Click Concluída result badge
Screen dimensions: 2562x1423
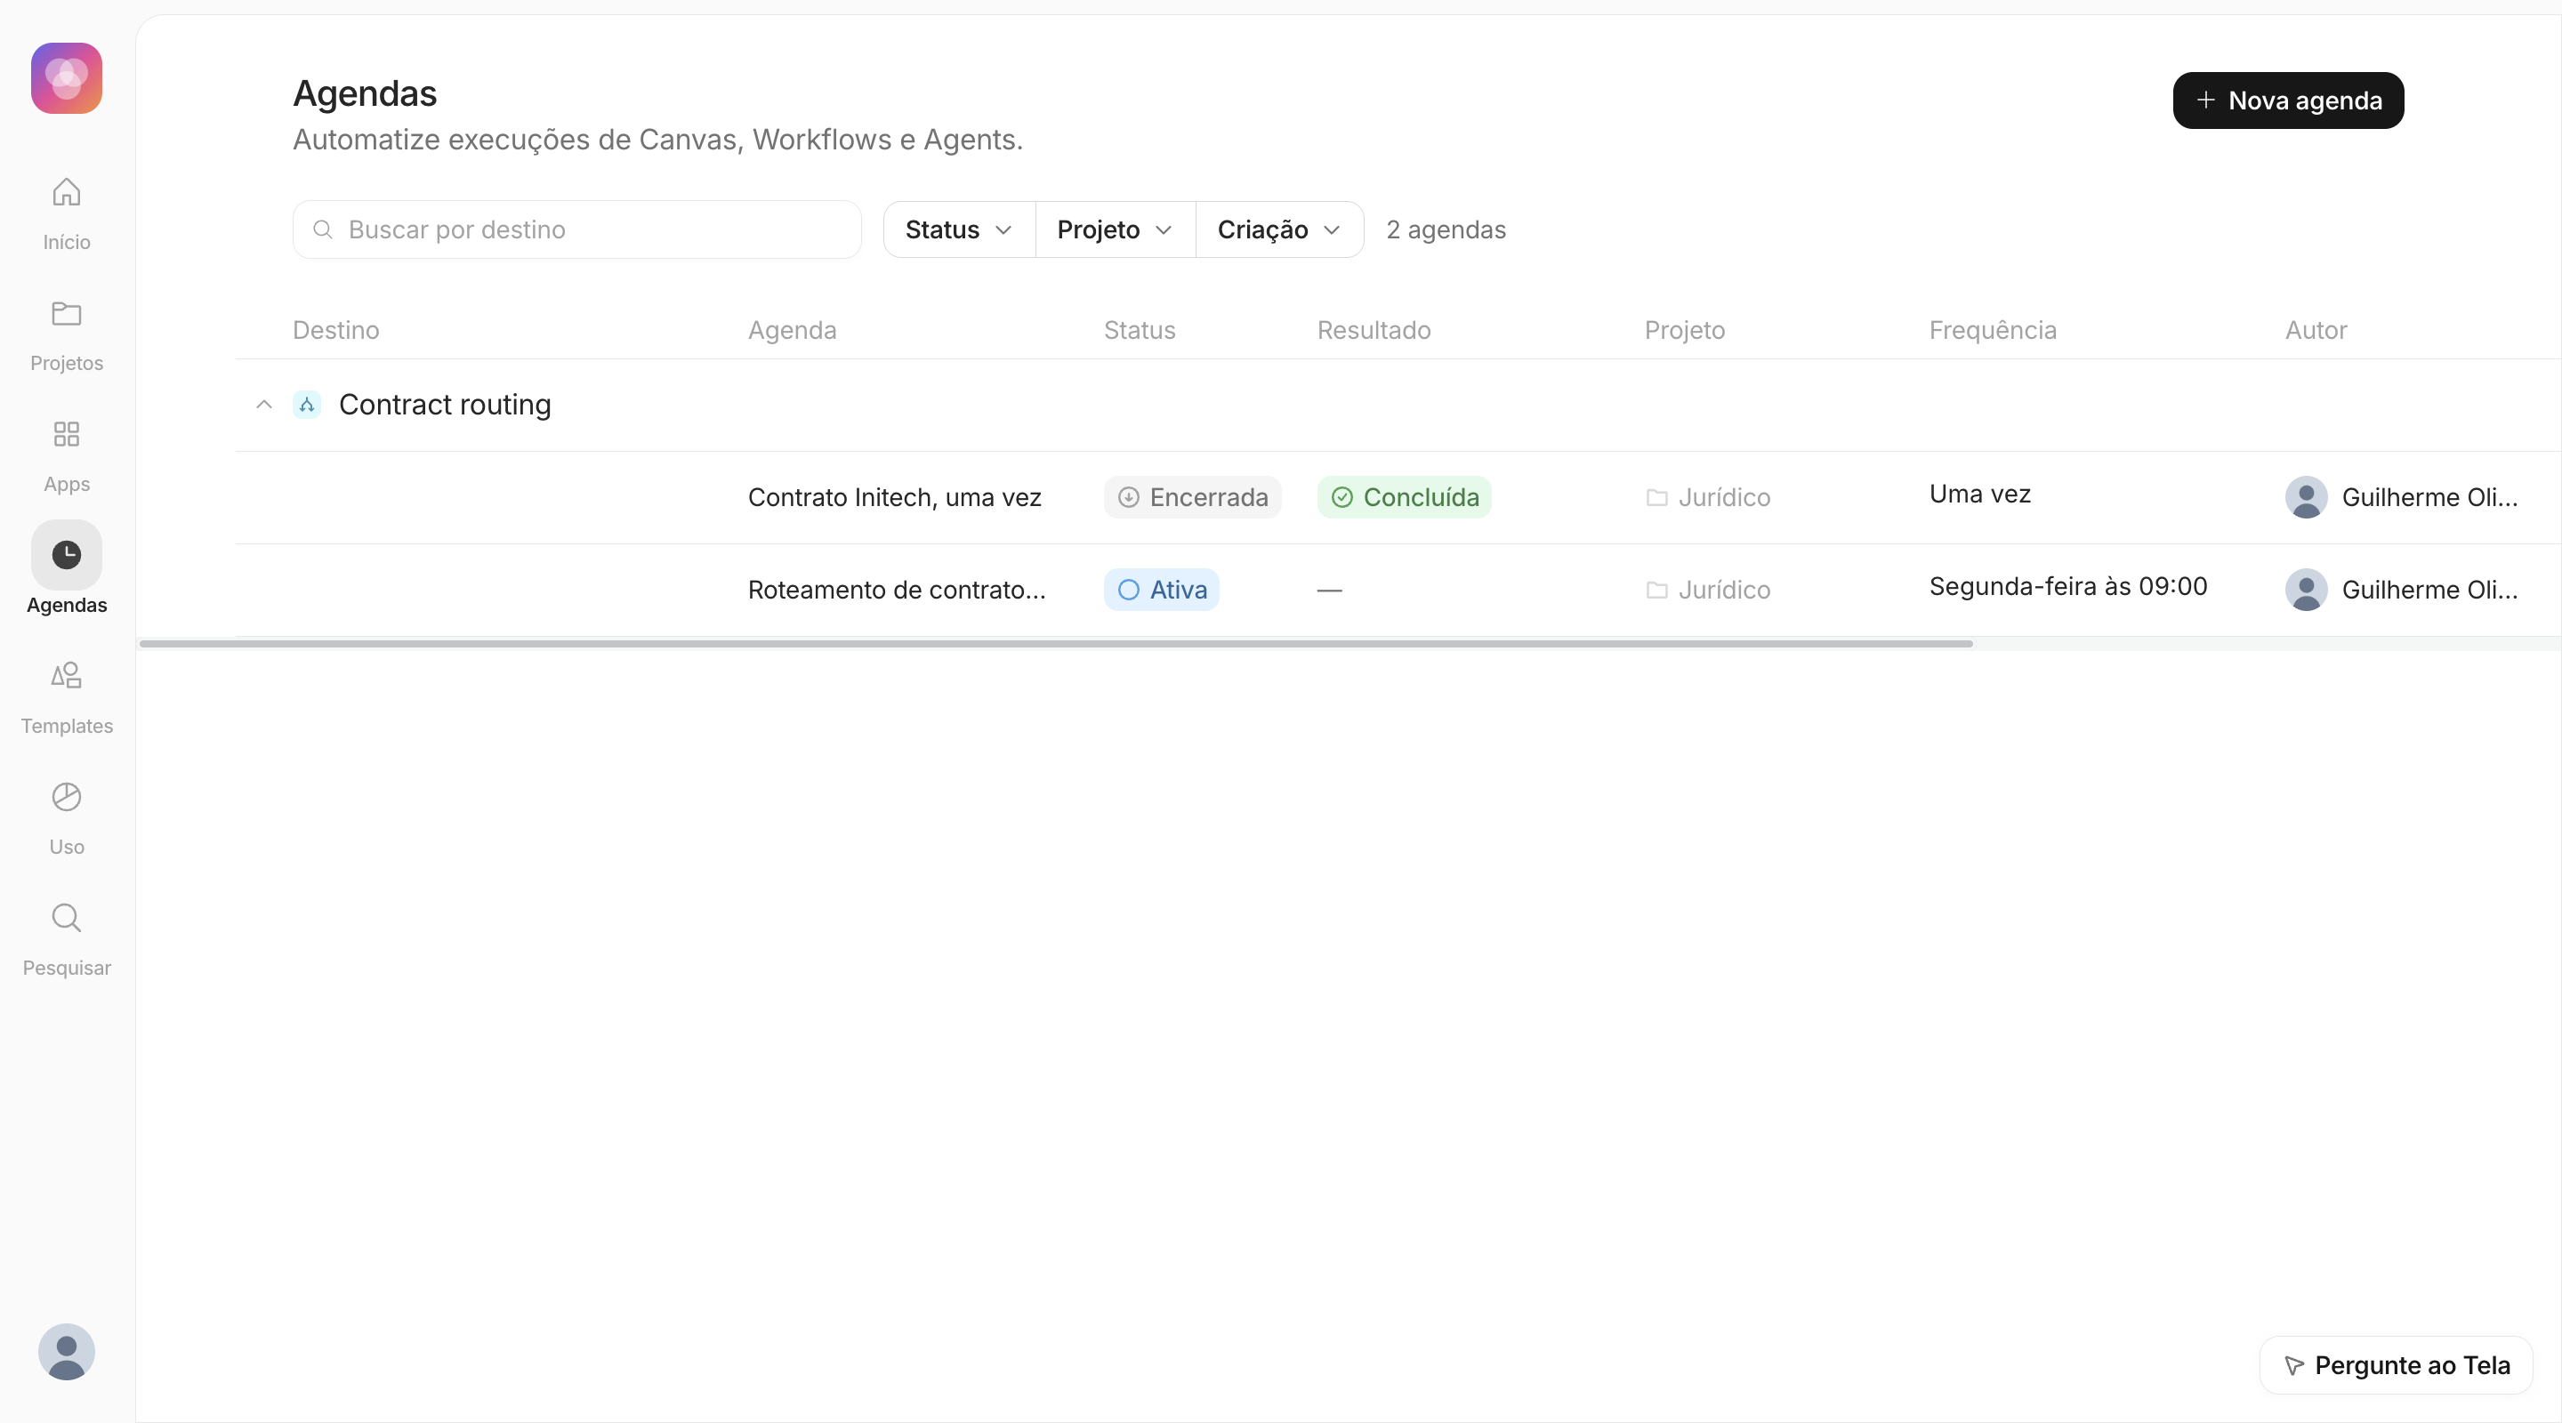pyautogui.click(x=1405, y=497)
